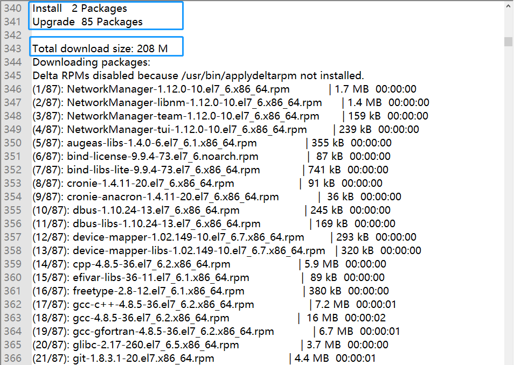Viewport: 514px width, 365px height.
Task: Click the NetworkManager-team rpm line
Action: tap(230, 116)
